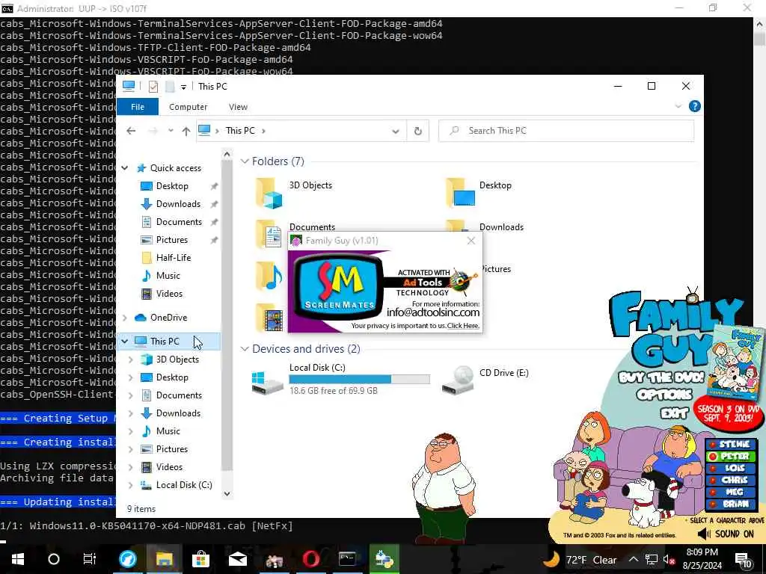Open the View ribbon tab

click(x=238, y=107)
